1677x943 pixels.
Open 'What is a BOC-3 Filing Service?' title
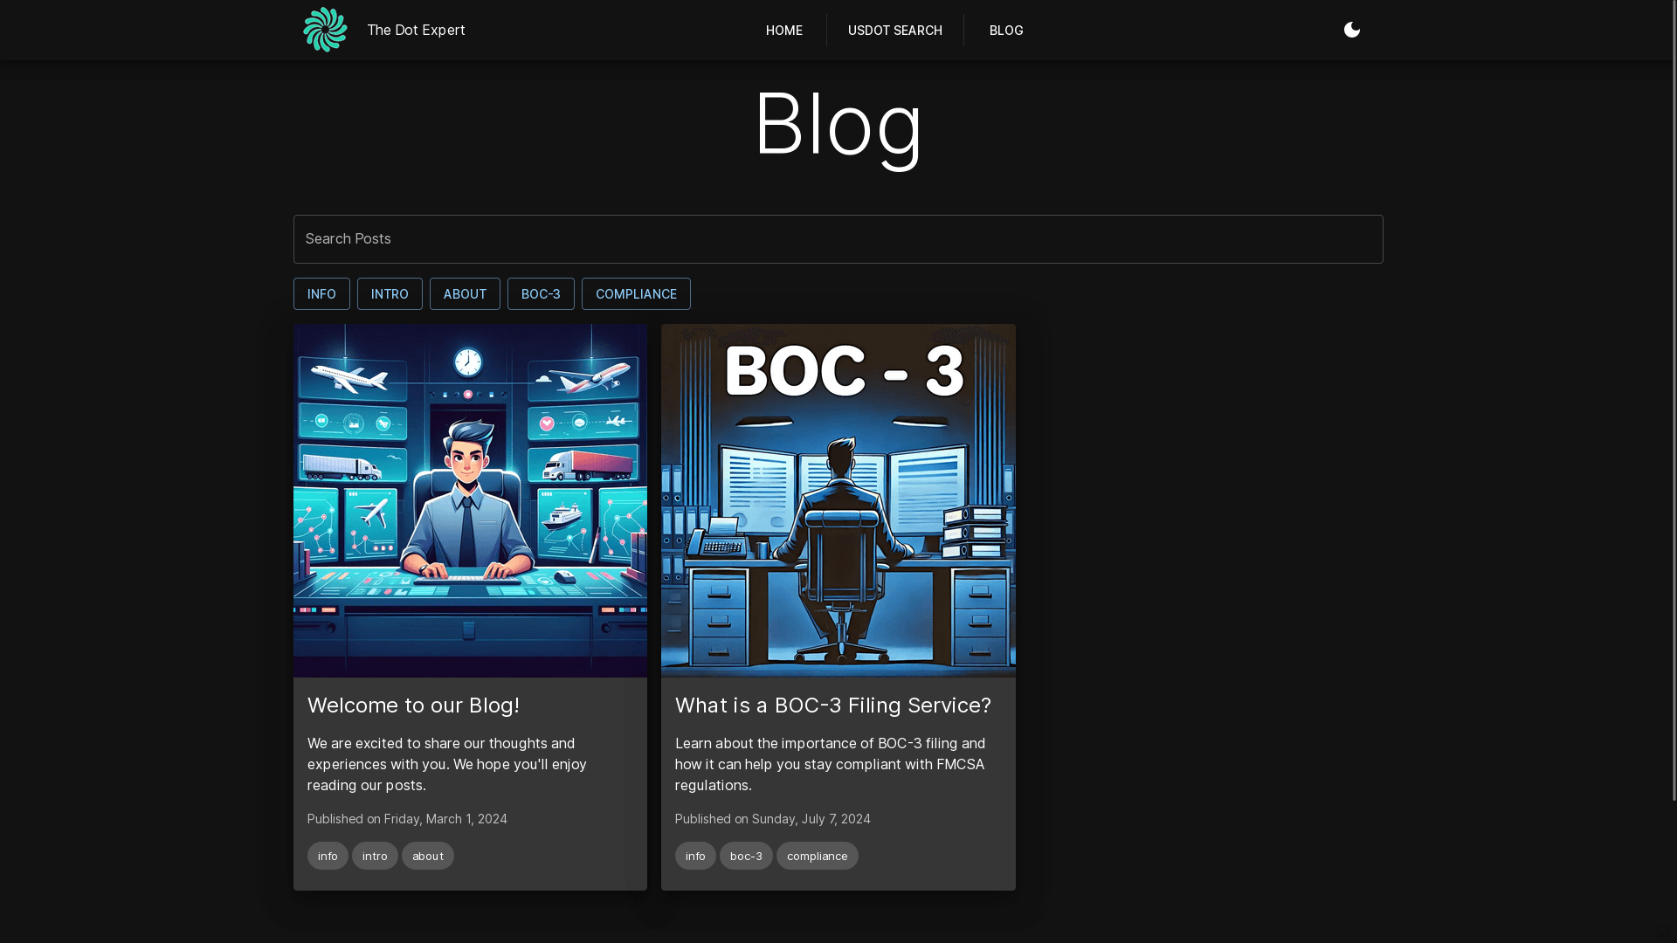click(832, 706)
